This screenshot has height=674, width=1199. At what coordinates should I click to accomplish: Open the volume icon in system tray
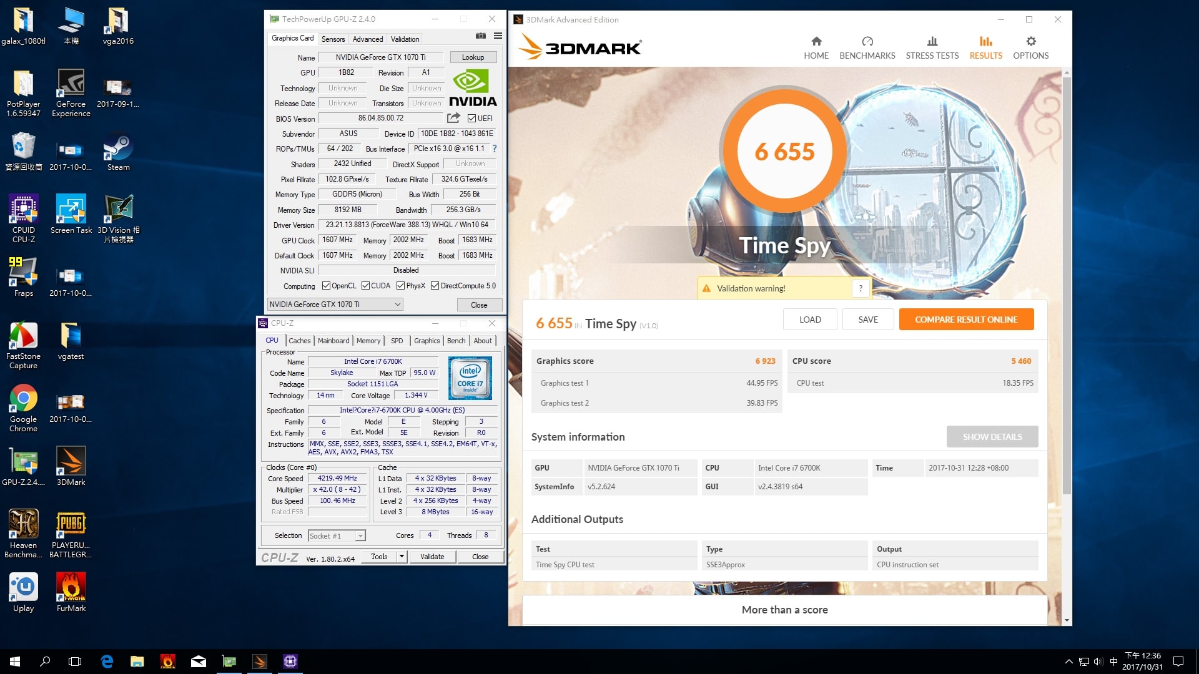(x=1098, y=662)
